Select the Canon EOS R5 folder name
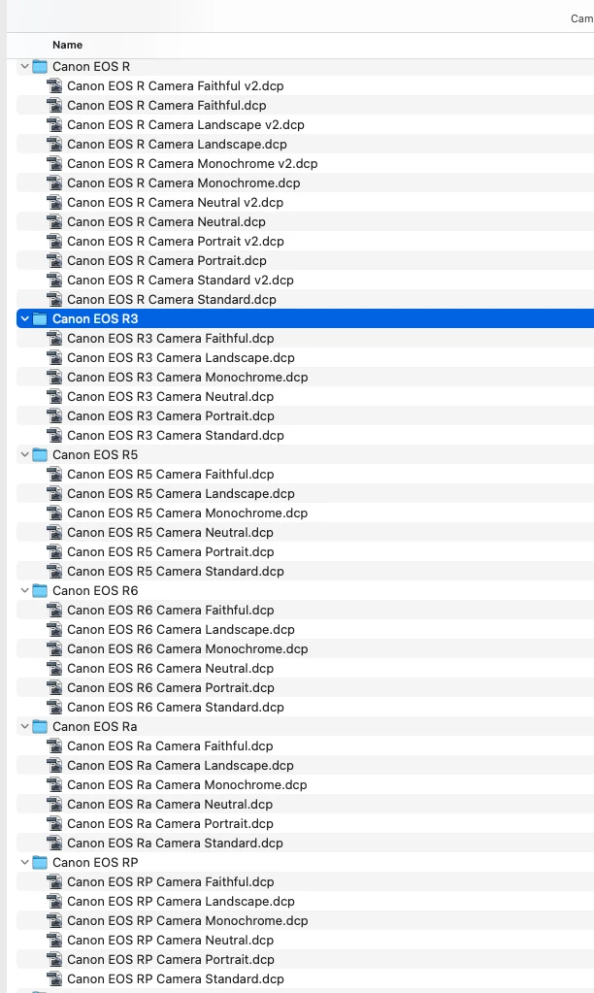 (95, 454)
